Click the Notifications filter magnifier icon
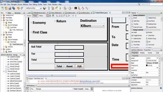 [x=28, y=89]
